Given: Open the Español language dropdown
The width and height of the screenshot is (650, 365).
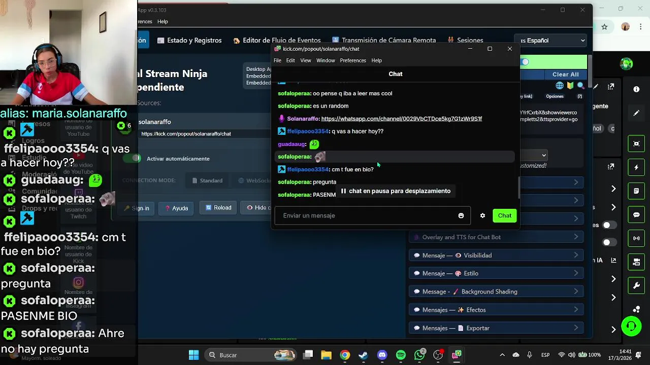Looking at the screenshot, I should [551, 41].
